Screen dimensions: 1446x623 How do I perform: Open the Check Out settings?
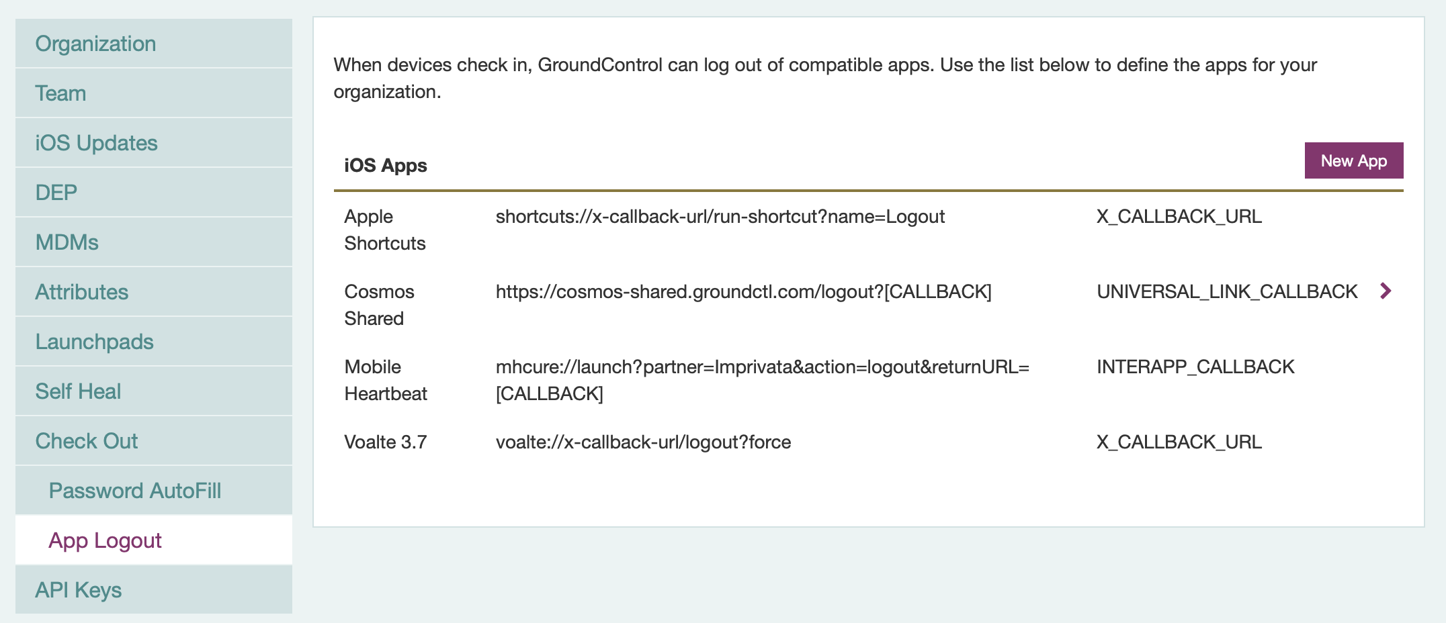86,440
